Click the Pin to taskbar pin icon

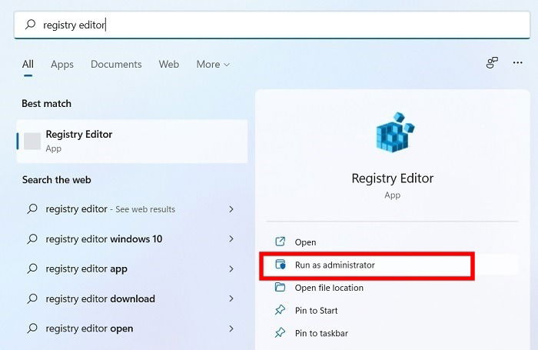[x=280, y=332]
